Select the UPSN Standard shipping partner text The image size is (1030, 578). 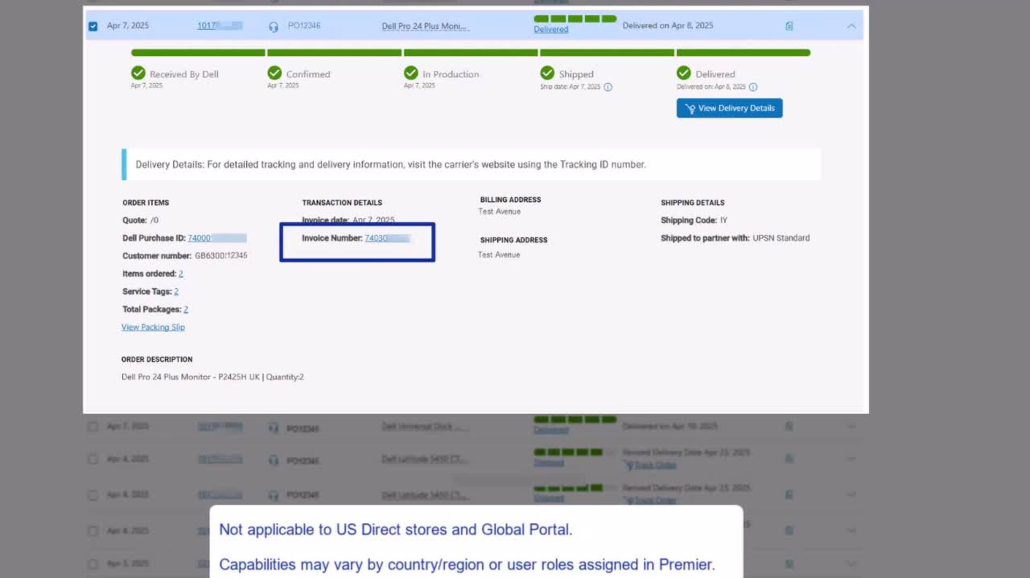click(x=781, y=238)
